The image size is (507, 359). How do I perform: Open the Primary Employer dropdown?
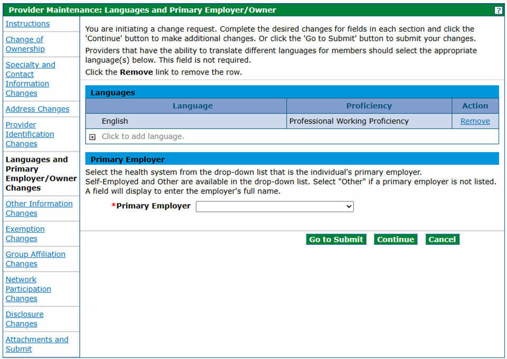tap(274, 207)
